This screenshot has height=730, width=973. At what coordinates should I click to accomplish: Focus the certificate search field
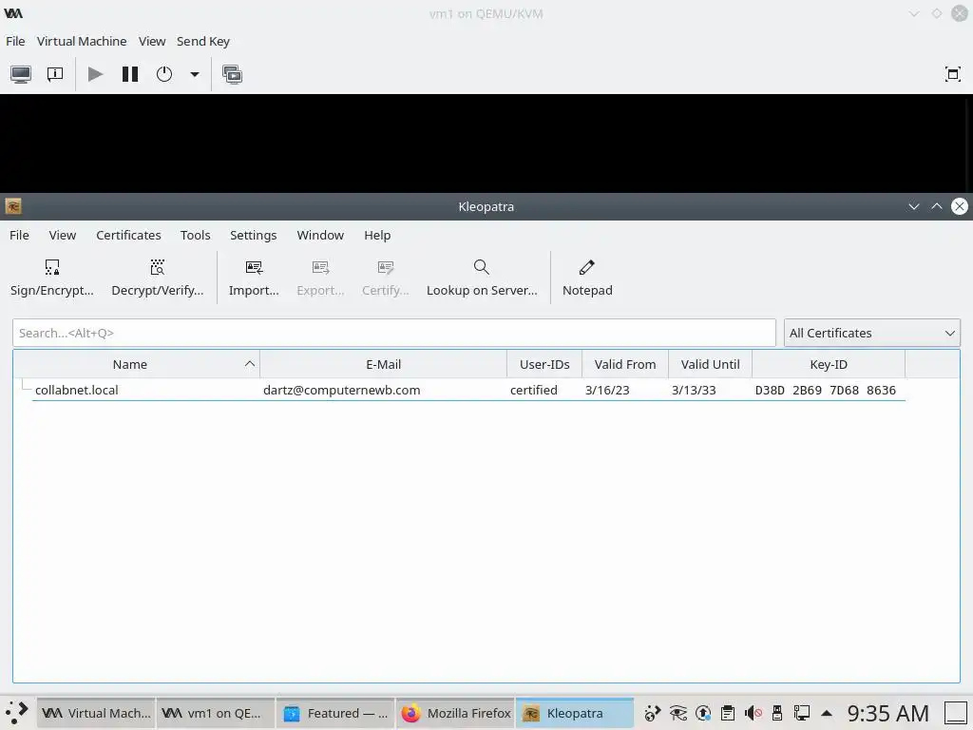point(394,333)
